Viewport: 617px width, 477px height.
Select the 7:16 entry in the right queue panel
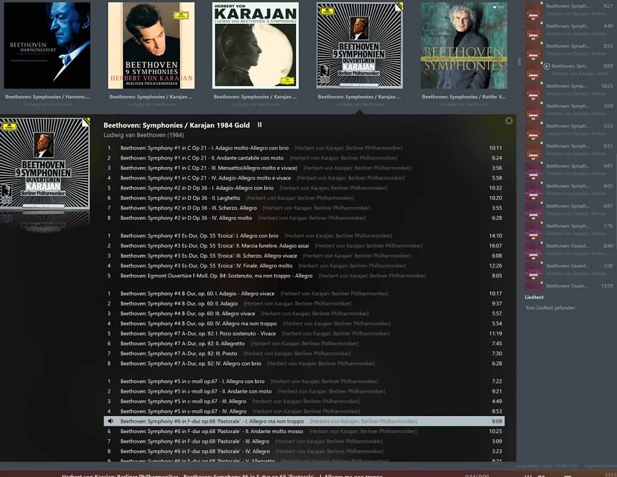569,230
